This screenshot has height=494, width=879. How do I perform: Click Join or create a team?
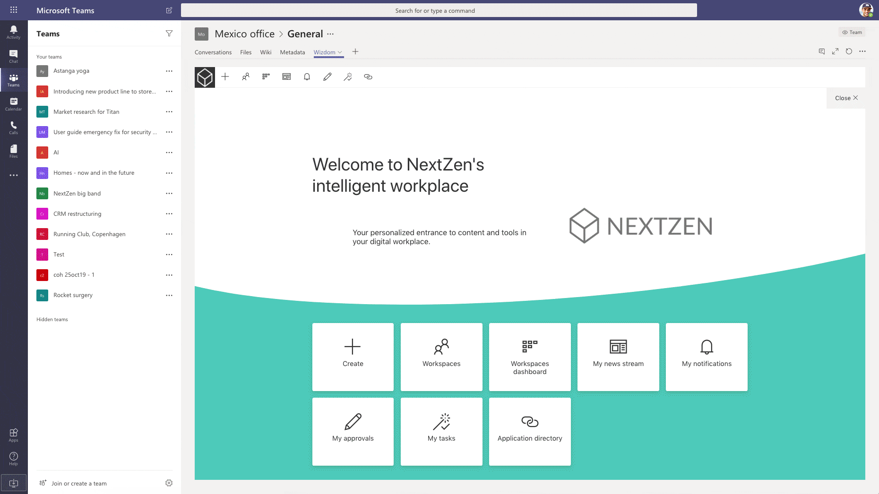(79, 484)
